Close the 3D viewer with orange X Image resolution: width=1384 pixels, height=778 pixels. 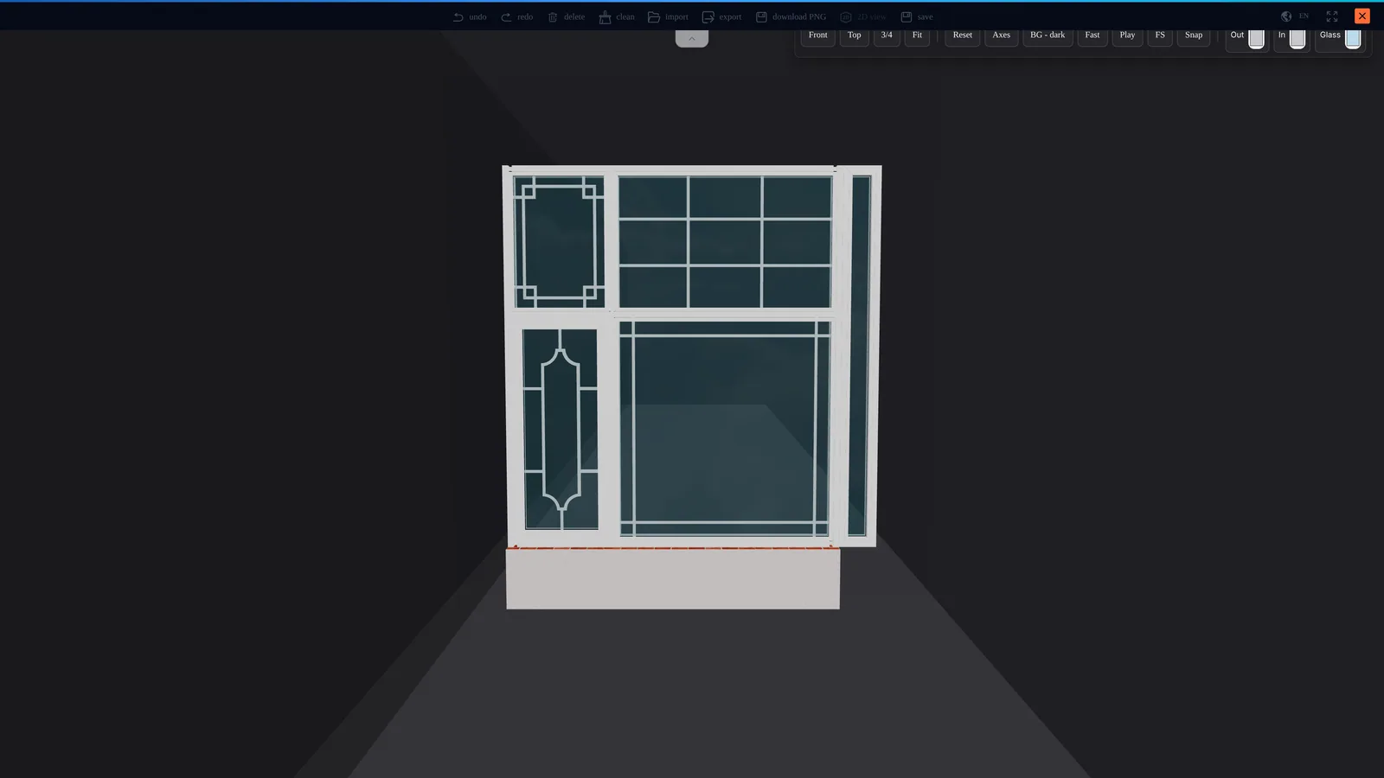[1362, 16]
